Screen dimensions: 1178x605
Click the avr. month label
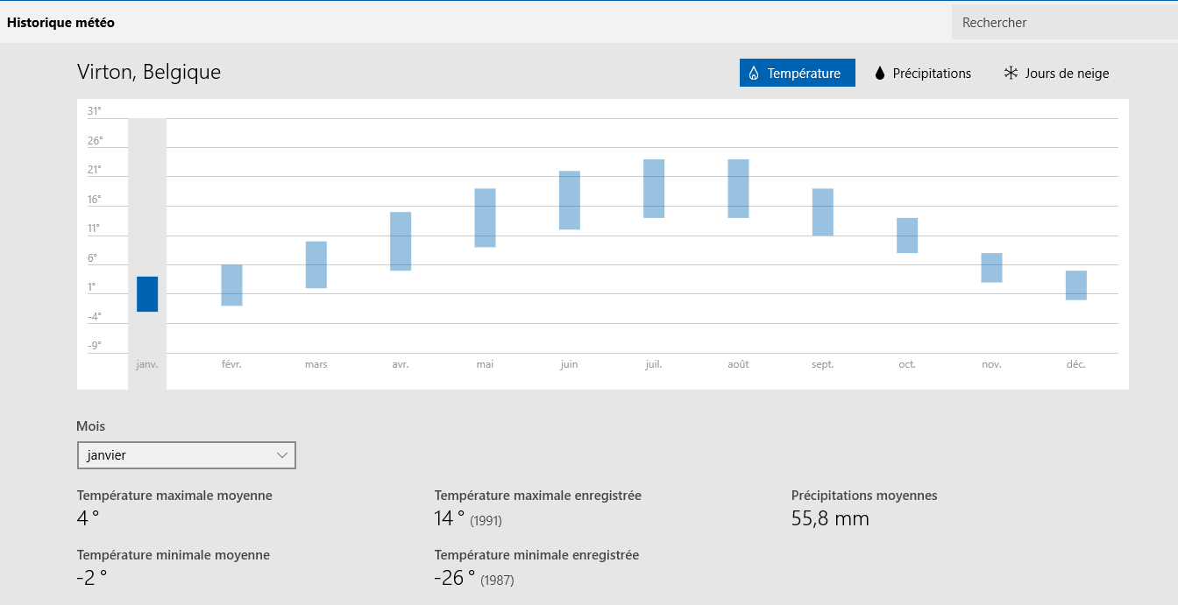401,364
